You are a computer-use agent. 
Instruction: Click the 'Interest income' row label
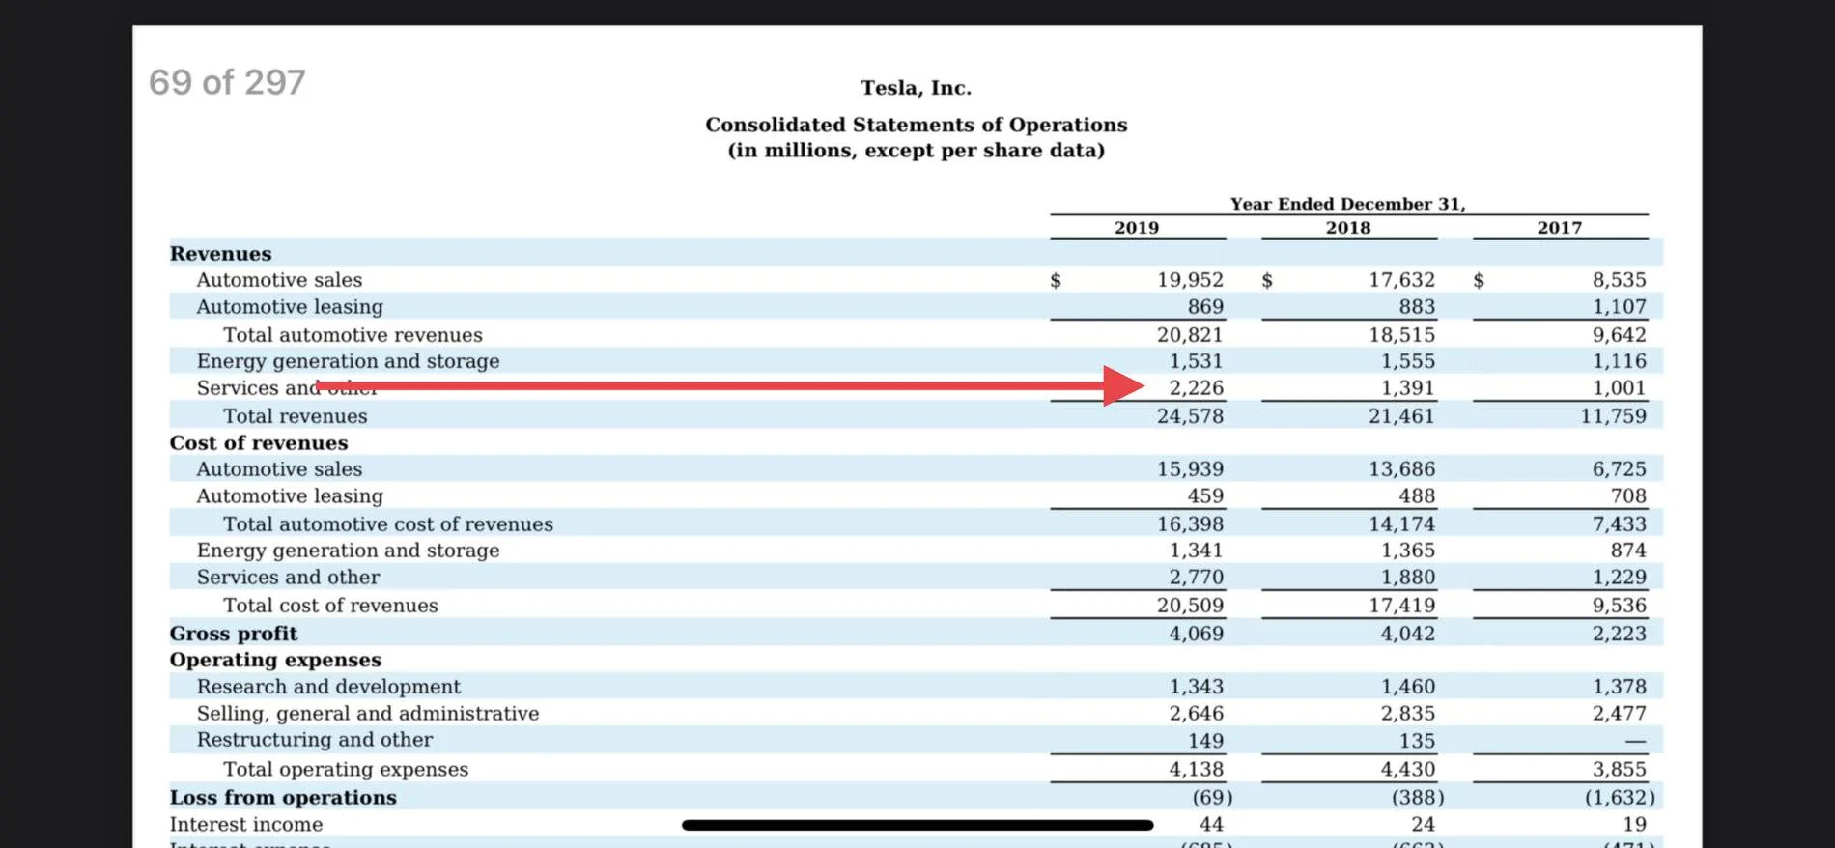[246, 824]
